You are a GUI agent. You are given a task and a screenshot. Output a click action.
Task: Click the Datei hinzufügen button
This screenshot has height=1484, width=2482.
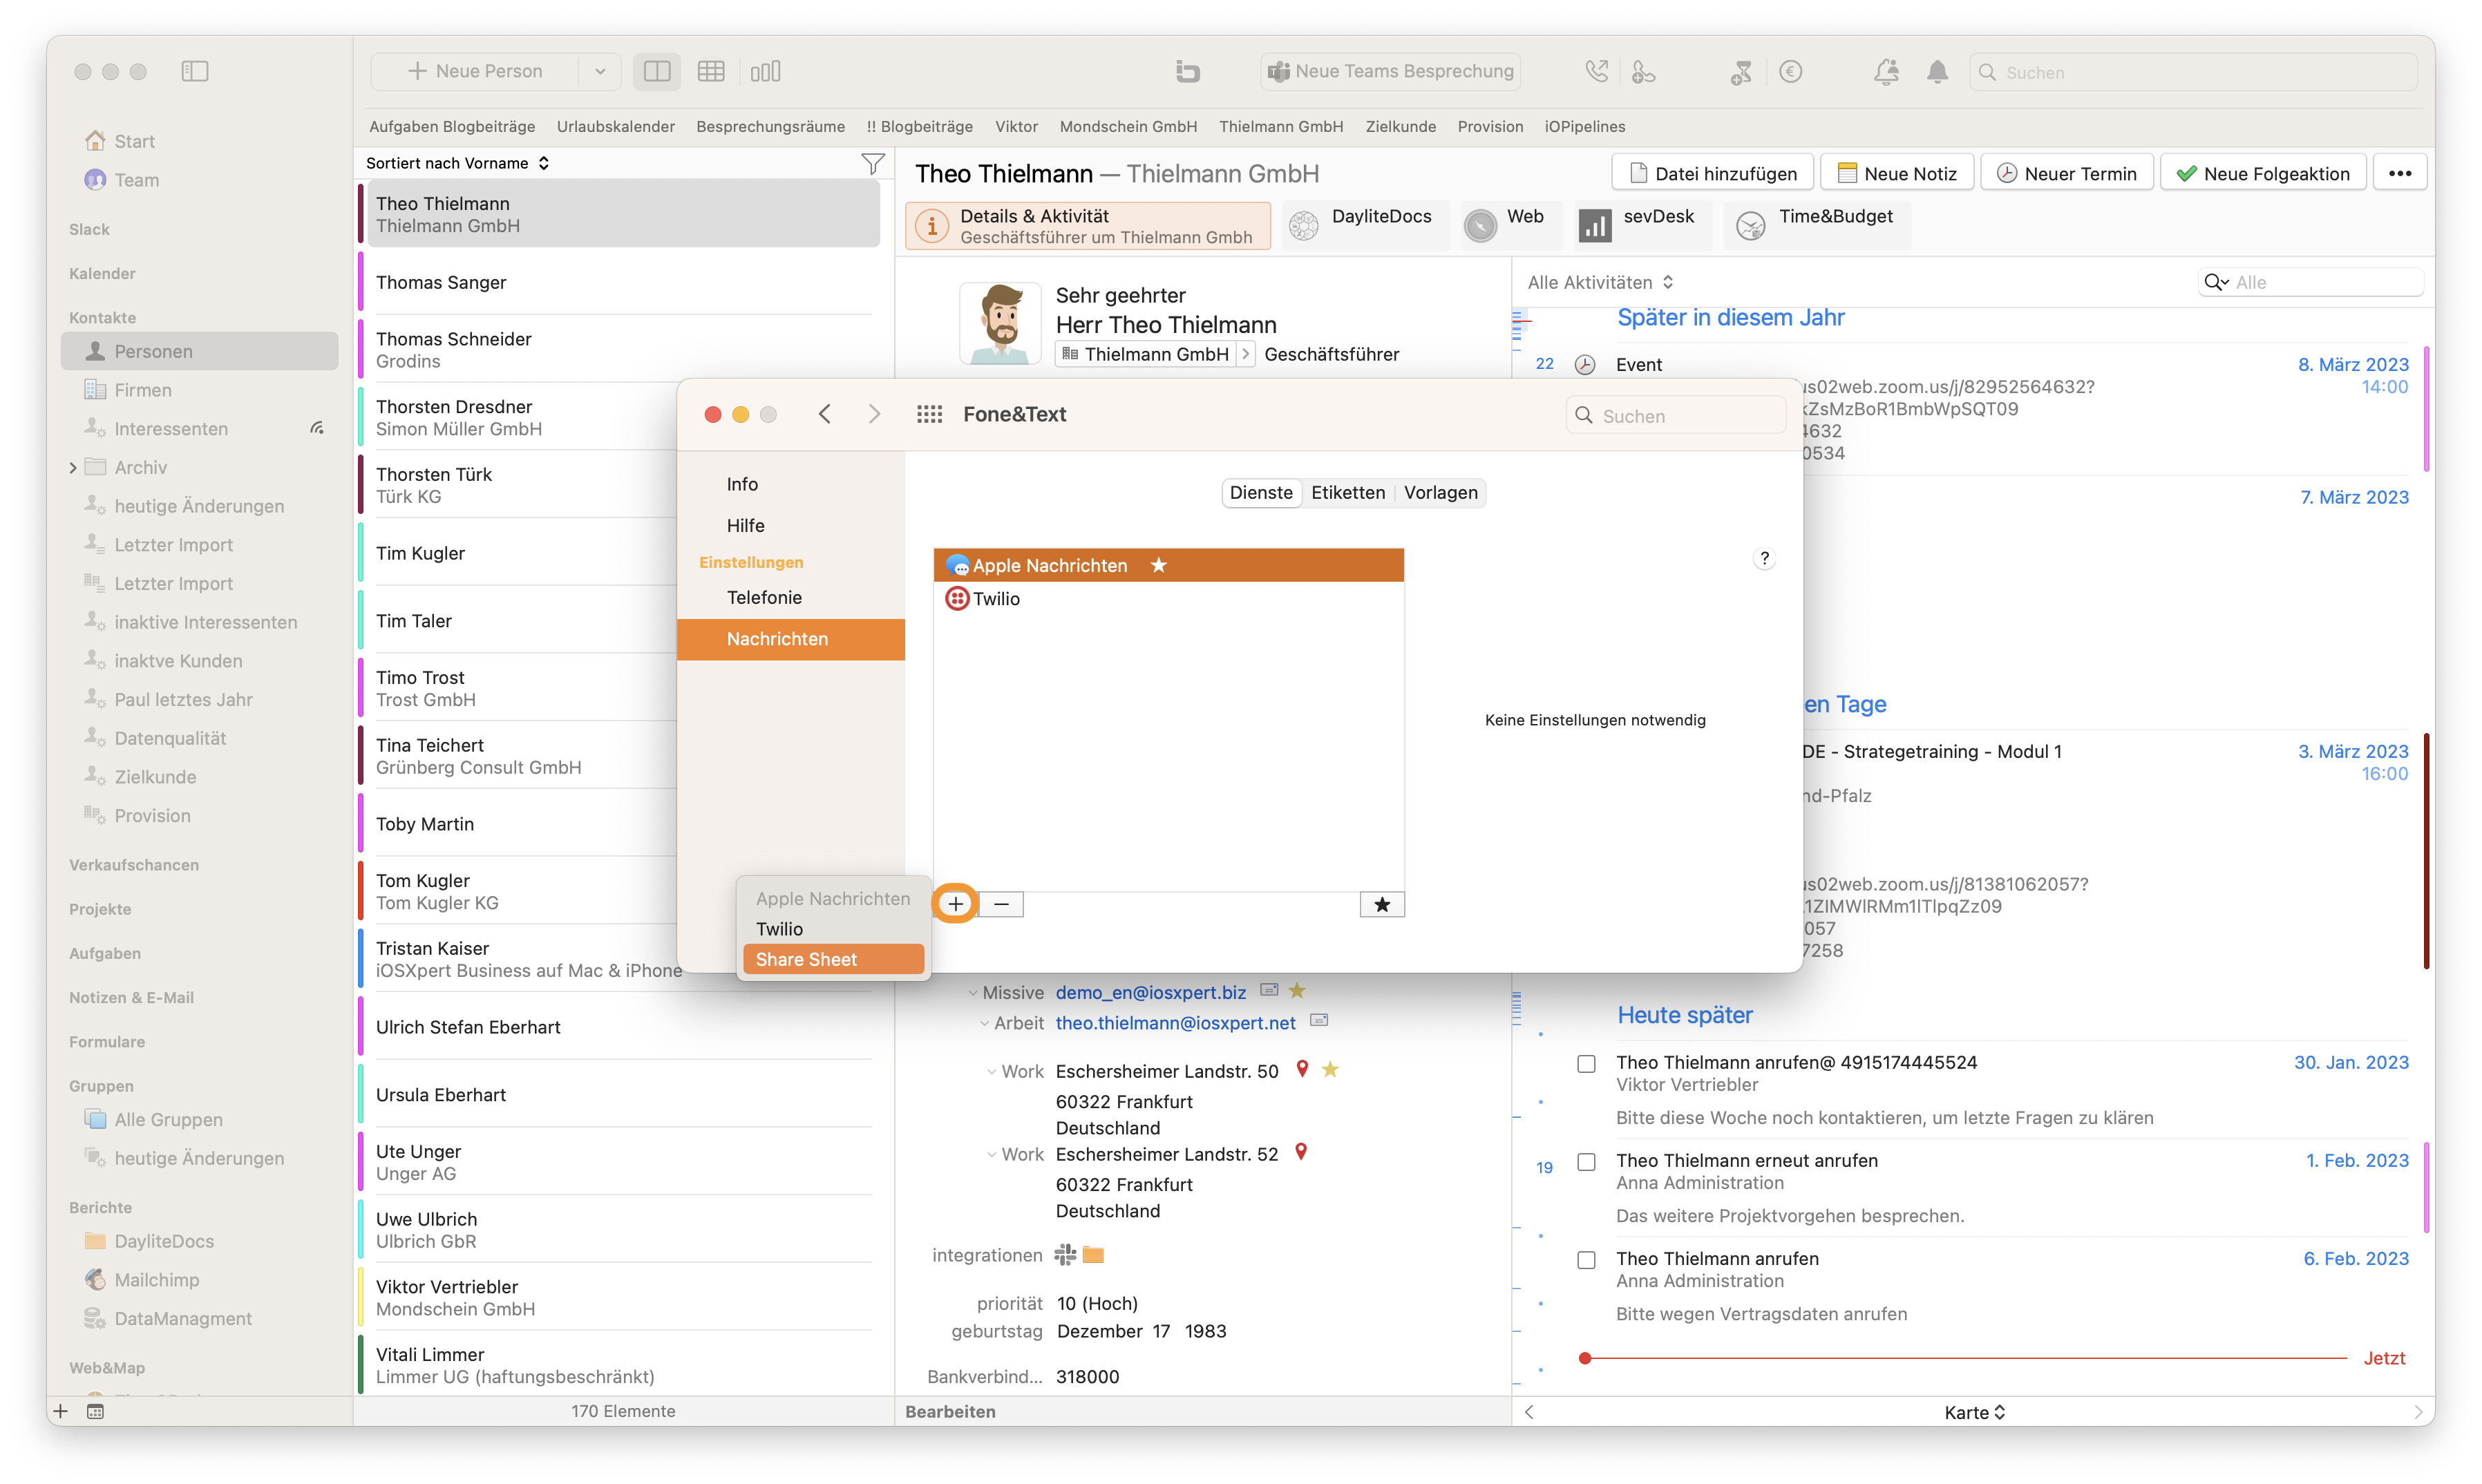(x=1712, y=173)
